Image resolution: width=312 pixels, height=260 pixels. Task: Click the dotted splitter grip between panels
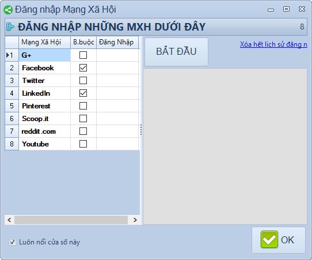(141, 130)
